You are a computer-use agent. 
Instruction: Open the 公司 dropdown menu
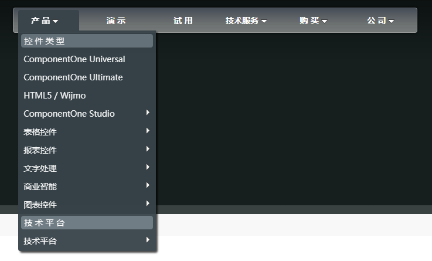380,21
